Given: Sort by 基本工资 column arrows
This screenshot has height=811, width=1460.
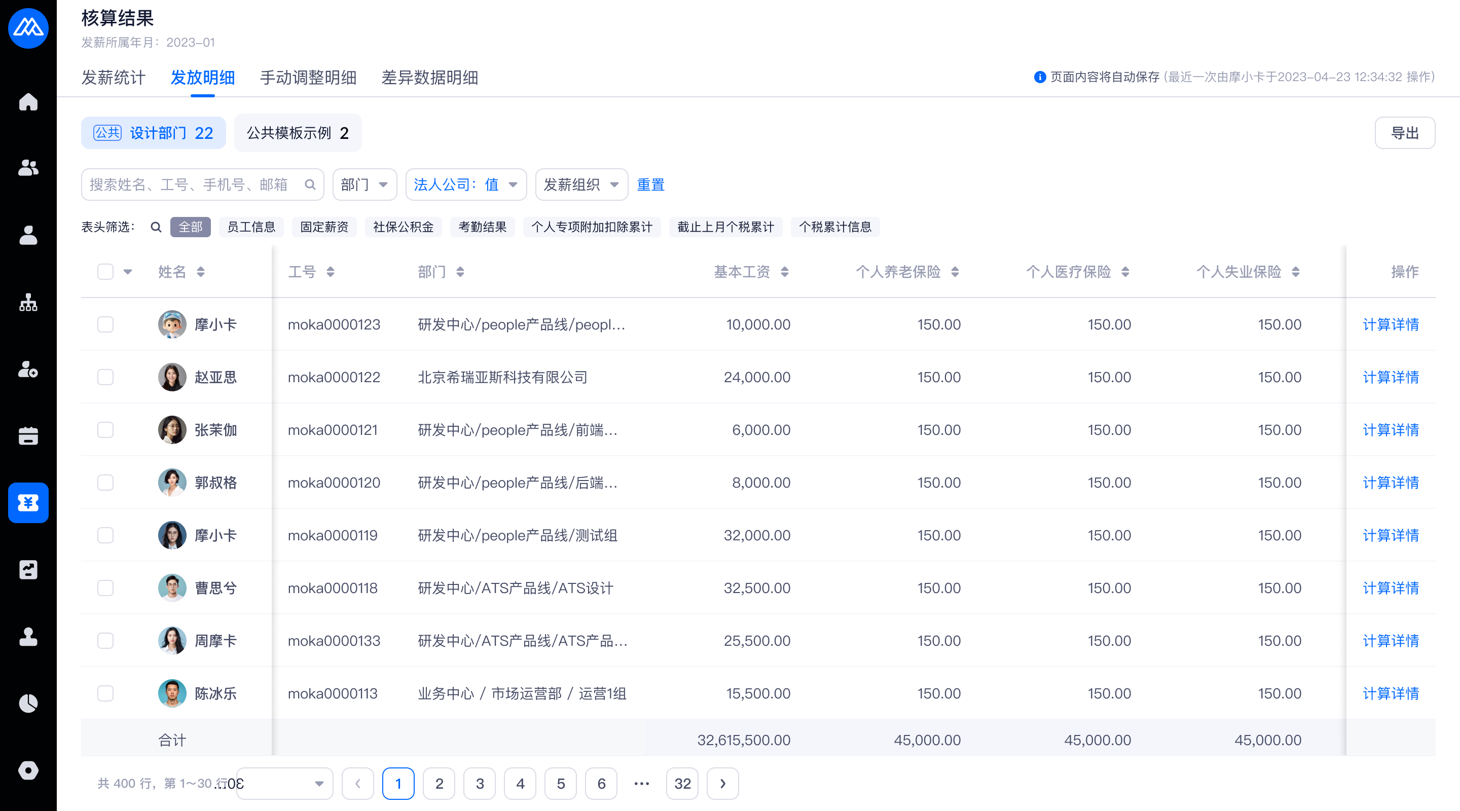Looking at the screenshot, I should tap(784, 272).
